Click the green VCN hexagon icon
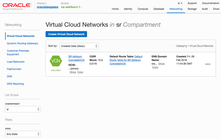 [x=56, y=61]
